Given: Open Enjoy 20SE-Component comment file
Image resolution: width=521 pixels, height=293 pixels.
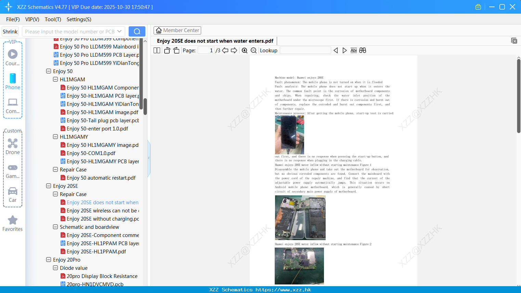Looking at the screenshot, I should coord(103,235).
